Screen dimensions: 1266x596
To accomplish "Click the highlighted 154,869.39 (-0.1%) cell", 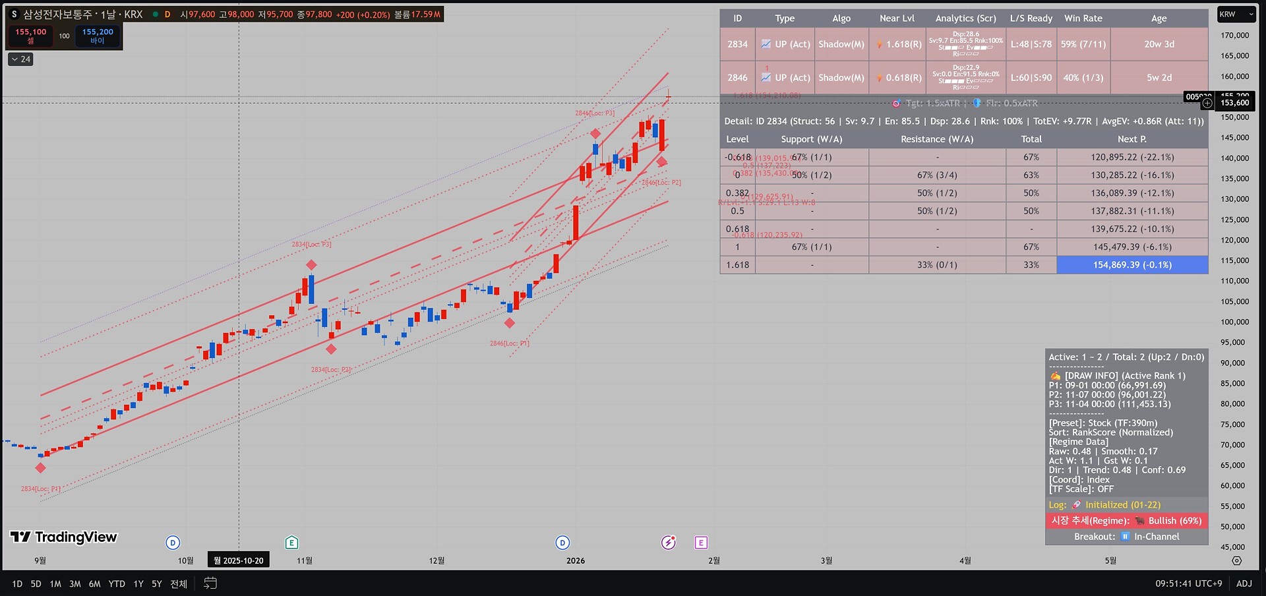I will pos(1133,265).
